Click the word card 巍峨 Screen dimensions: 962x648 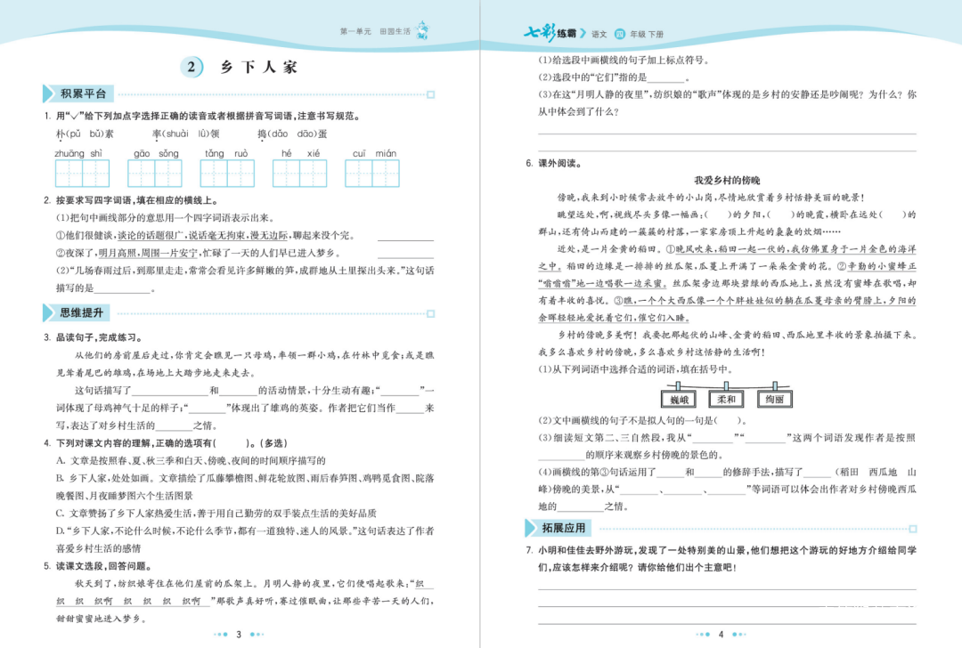point(679,399)
